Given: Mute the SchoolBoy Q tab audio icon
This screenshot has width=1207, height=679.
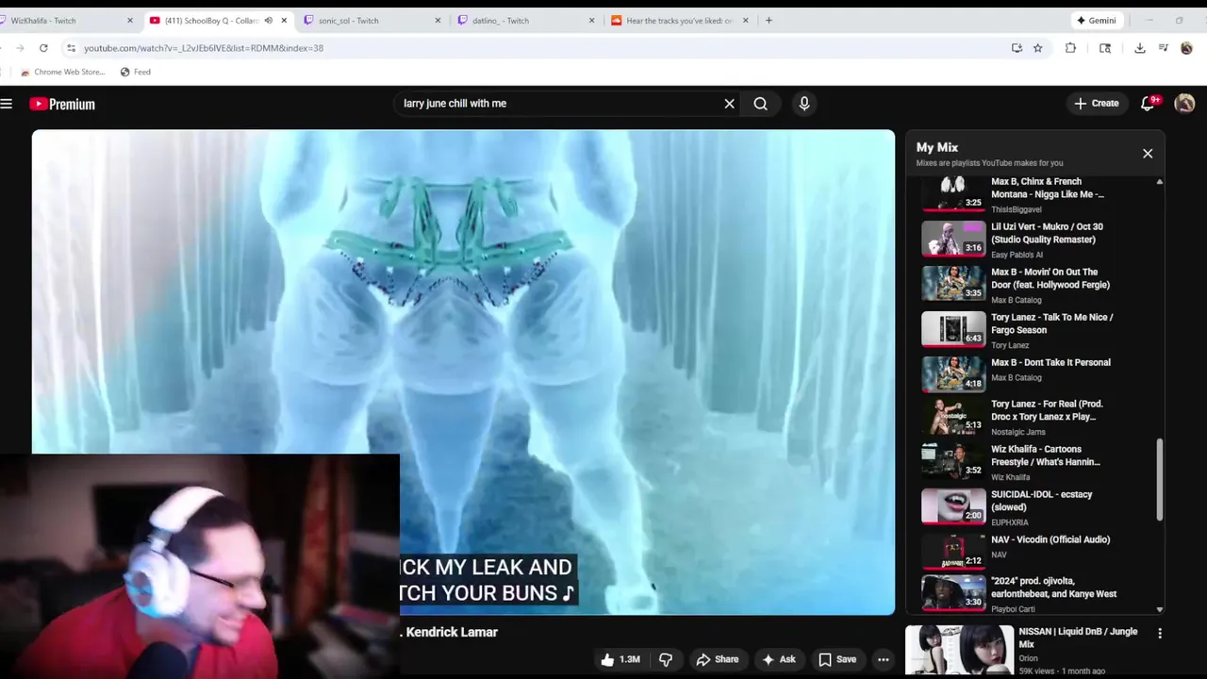Looking at the screenshot, I should (269, 20).
